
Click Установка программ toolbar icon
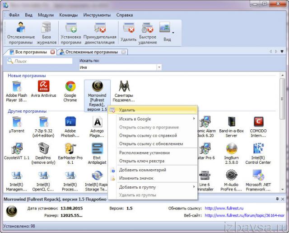click(x=71, y=33)
